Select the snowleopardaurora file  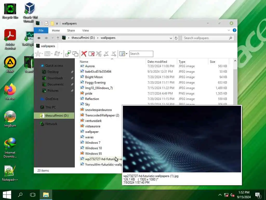pos(98,110)
